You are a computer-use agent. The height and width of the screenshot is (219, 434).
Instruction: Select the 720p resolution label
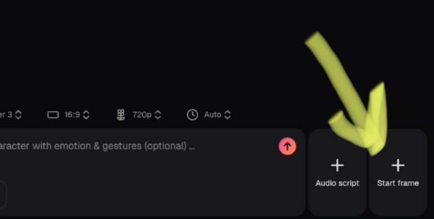(x=142, y=115)
